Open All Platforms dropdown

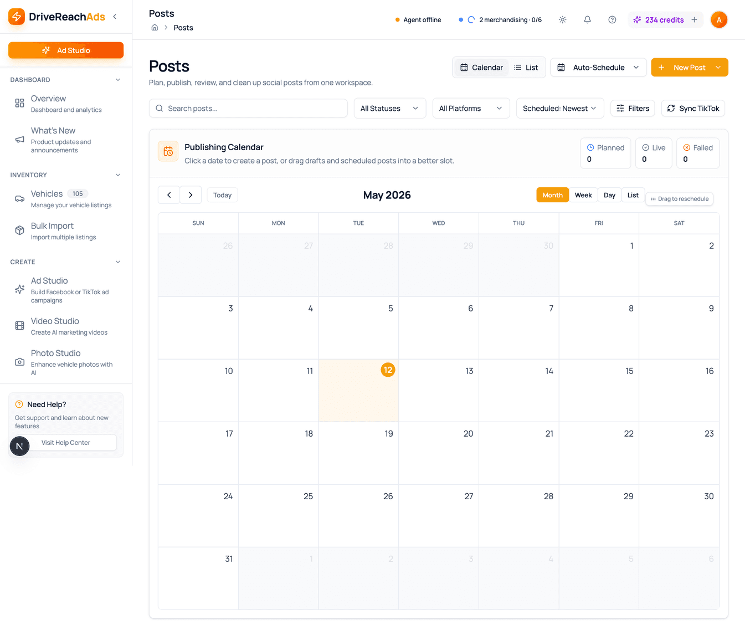click(x=471, y=109)
